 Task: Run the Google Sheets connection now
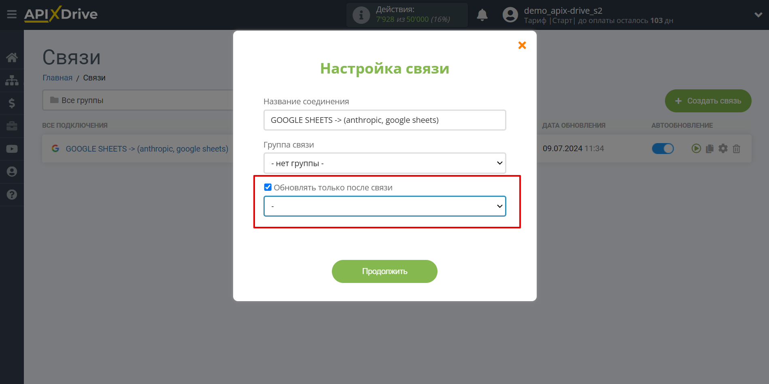click(x=696, y=149)
